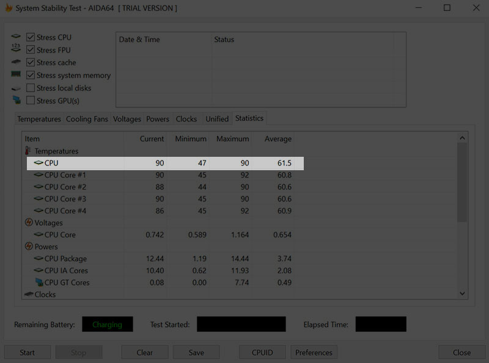
Task: Click the 61.5 average value in CPU row
Action: click(284, 163)
